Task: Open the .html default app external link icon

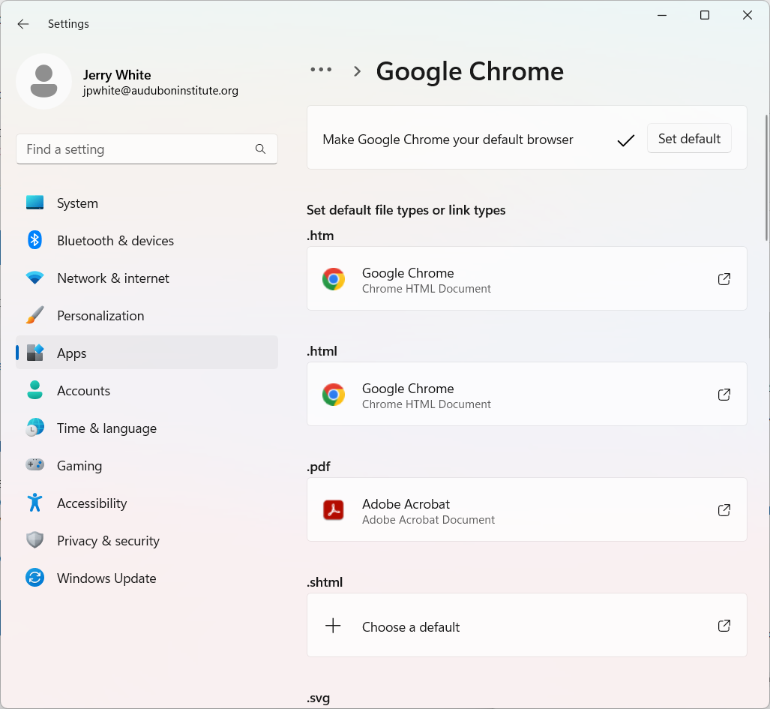Action: pos(724,395)
